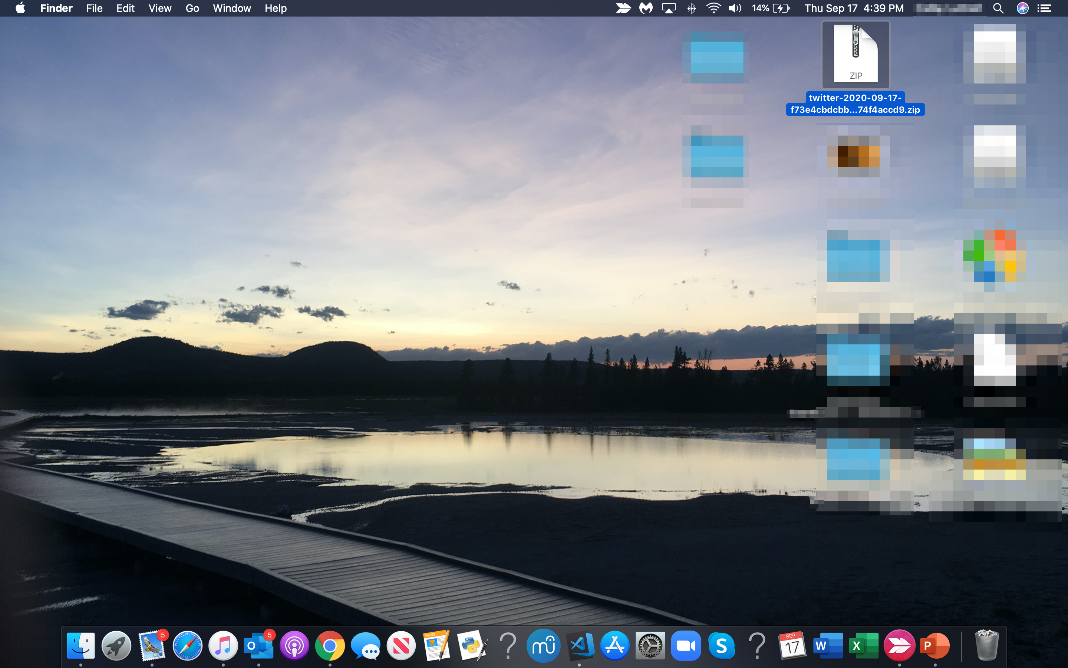The image size is (1068, 668).
Task: Open Notification Center list icon
Action: point(1044,9)
